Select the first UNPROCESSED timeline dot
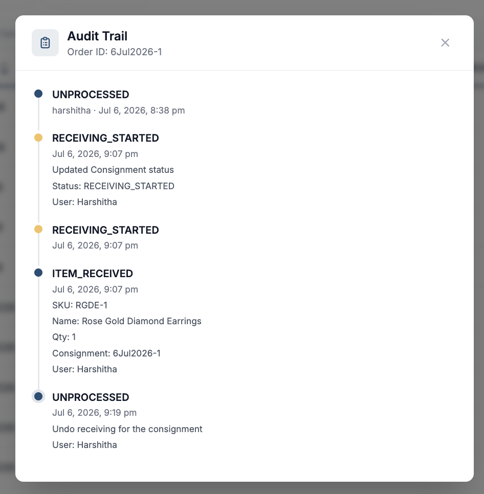This screenshot has width=484, height=494. 38,94
